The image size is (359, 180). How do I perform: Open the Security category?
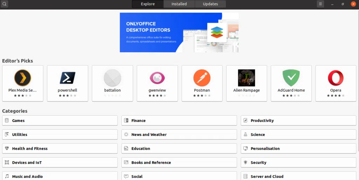click(298, 162)
